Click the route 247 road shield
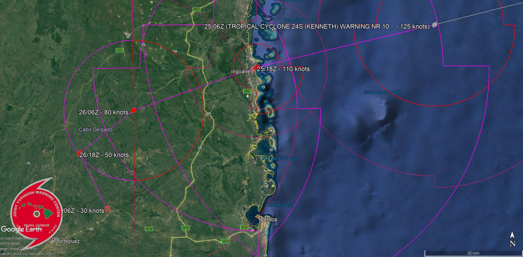523x257 pixels. click(244, 227)
